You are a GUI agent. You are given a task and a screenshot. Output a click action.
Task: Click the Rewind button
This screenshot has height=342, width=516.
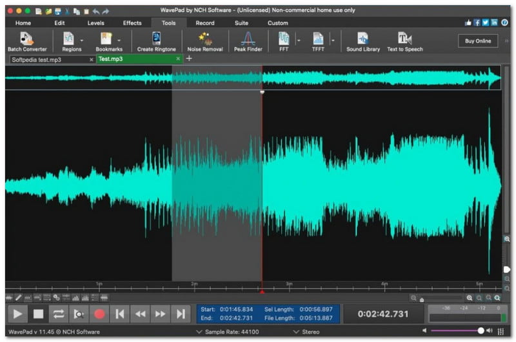140,314
